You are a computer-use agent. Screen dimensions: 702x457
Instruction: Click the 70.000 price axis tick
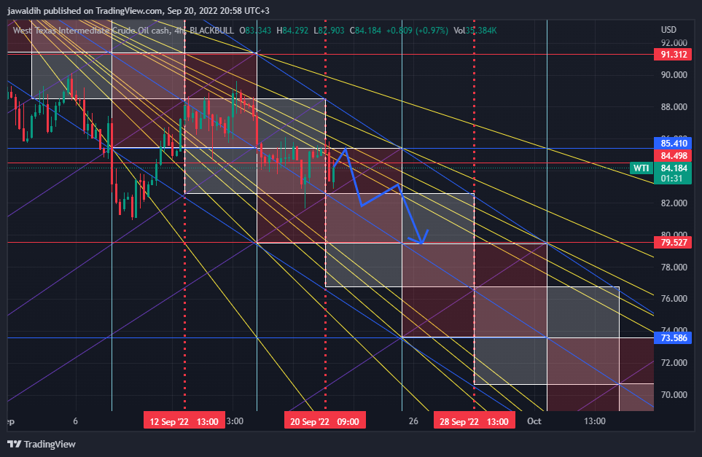pyautogui.click(x=674, y=395)
